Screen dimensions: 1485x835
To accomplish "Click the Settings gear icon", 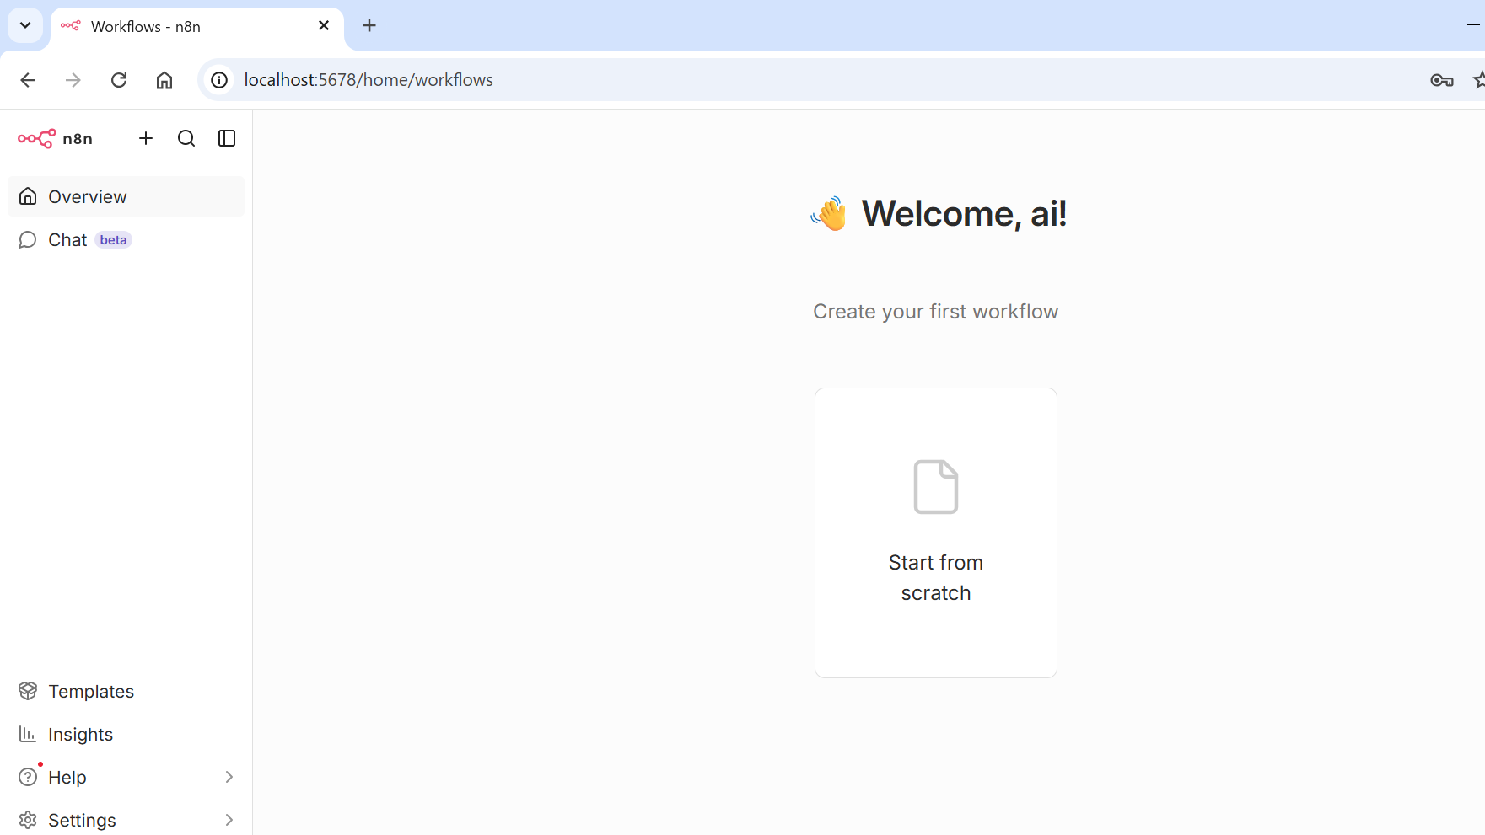I will coord(28,820).
